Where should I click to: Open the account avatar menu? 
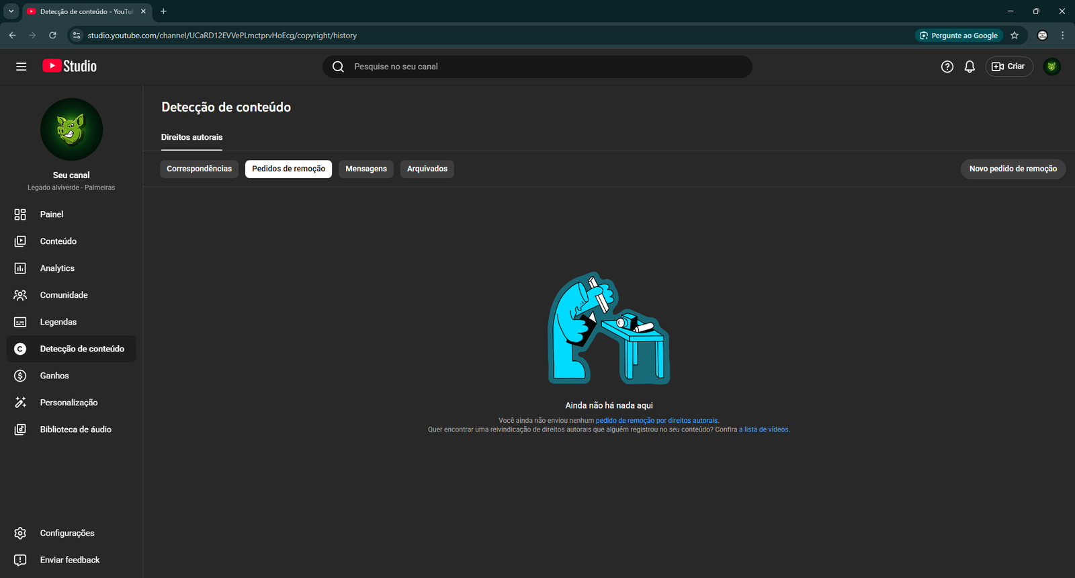pyautogui.click(x=1051, y=67)
